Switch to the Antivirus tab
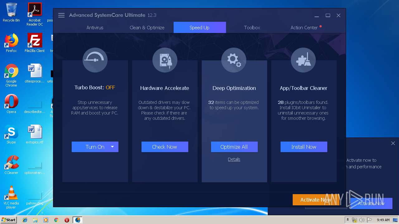The width and height of the screenshot is (399, 224). coord(95,27)
